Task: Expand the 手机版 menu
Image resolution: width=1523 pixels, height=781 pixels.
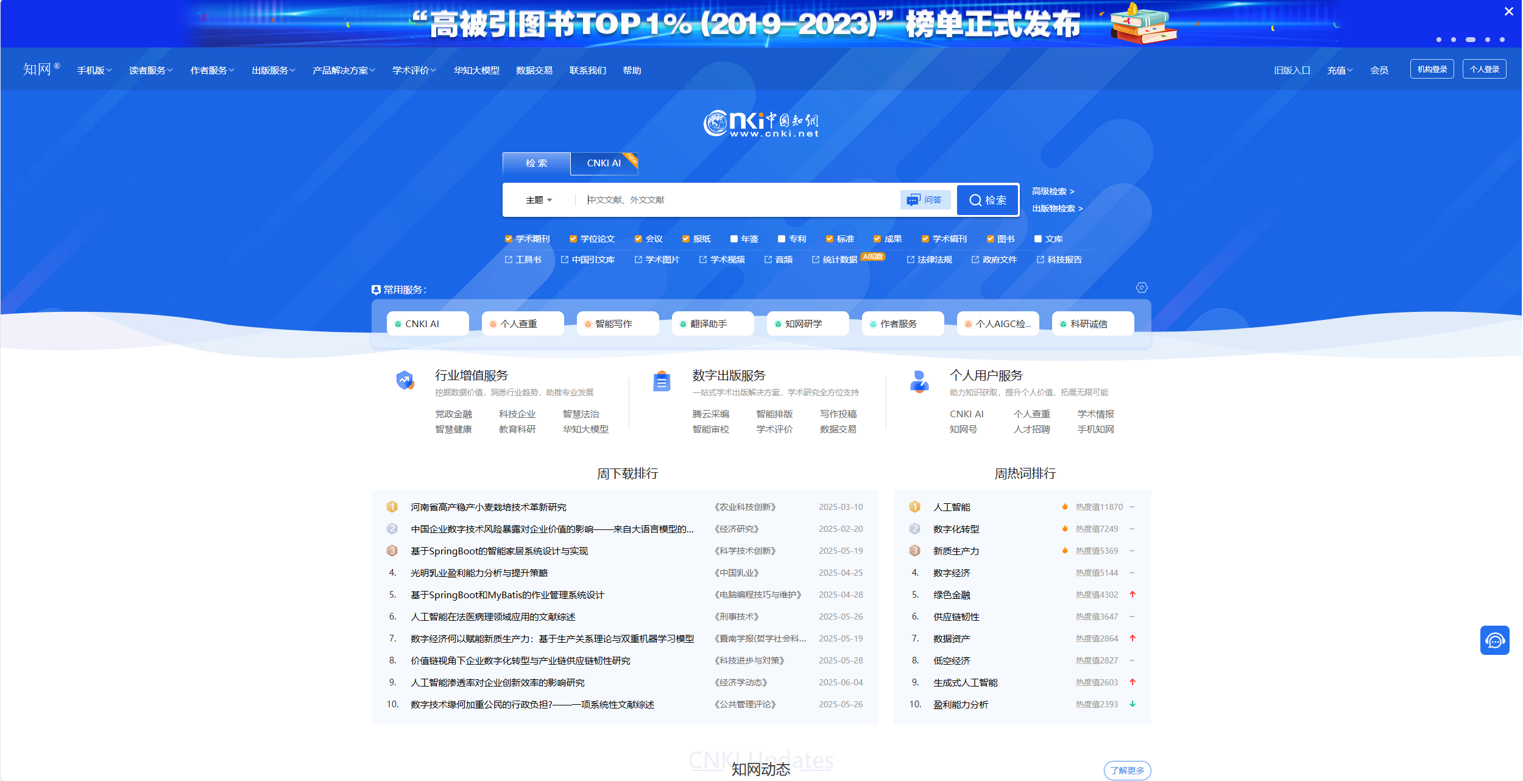Action: point(94,71)
